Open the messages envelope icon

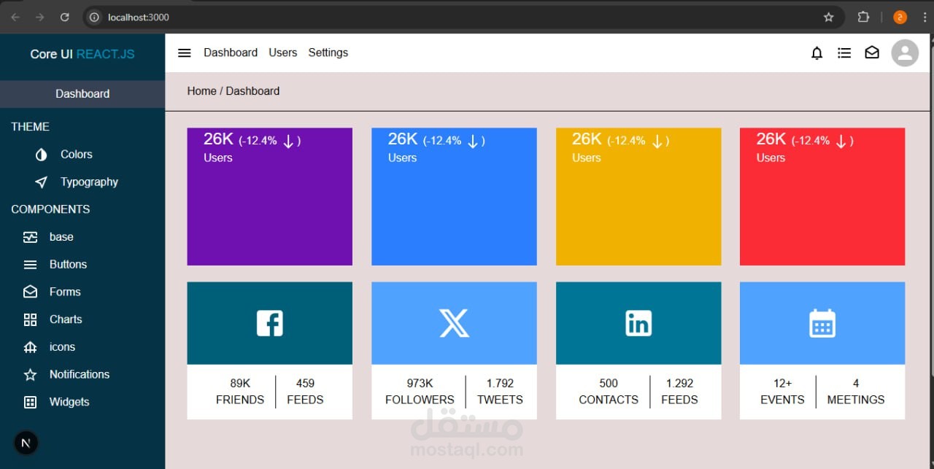[x=872, y=53]
